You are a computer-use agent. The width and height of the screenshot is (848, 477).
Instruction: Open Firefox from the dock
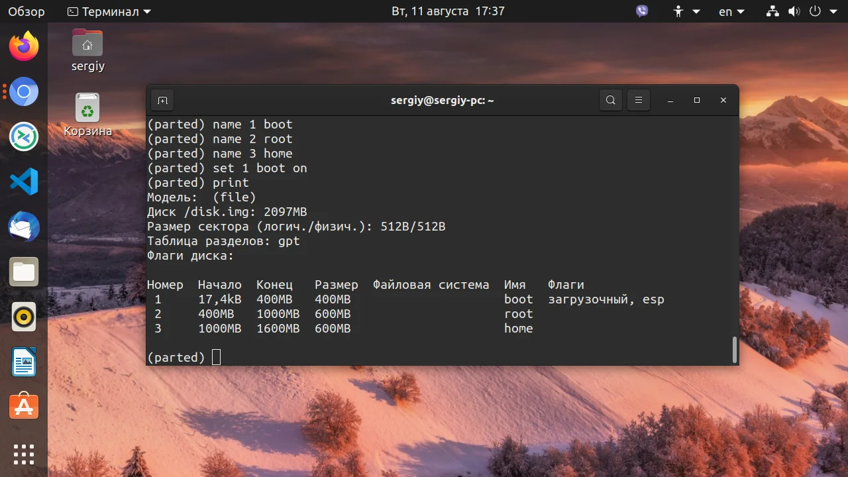click(x=24, y=46)
